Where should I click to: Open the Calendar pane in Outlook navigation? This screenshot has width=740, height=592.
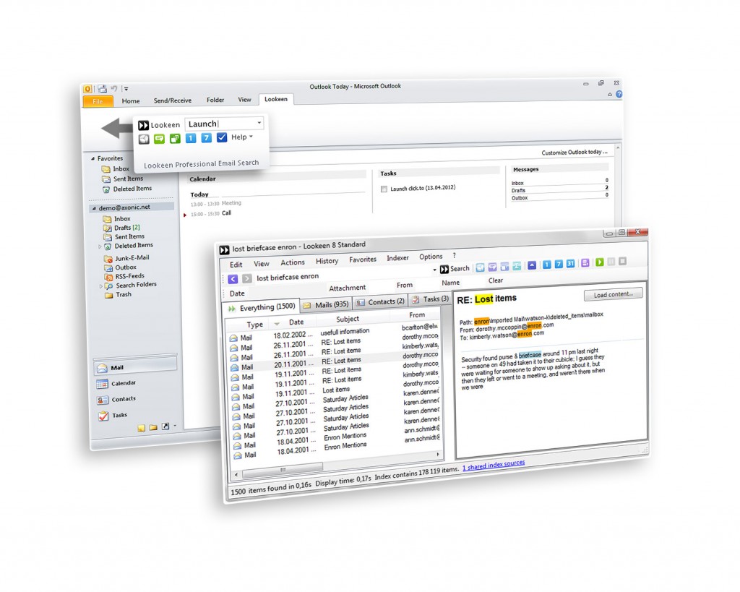pyautogui.click(x=123, y=383)
